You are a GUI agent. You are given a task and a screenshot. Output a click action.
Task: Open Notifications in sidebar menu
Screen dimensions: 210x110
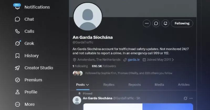click(37, 7)
